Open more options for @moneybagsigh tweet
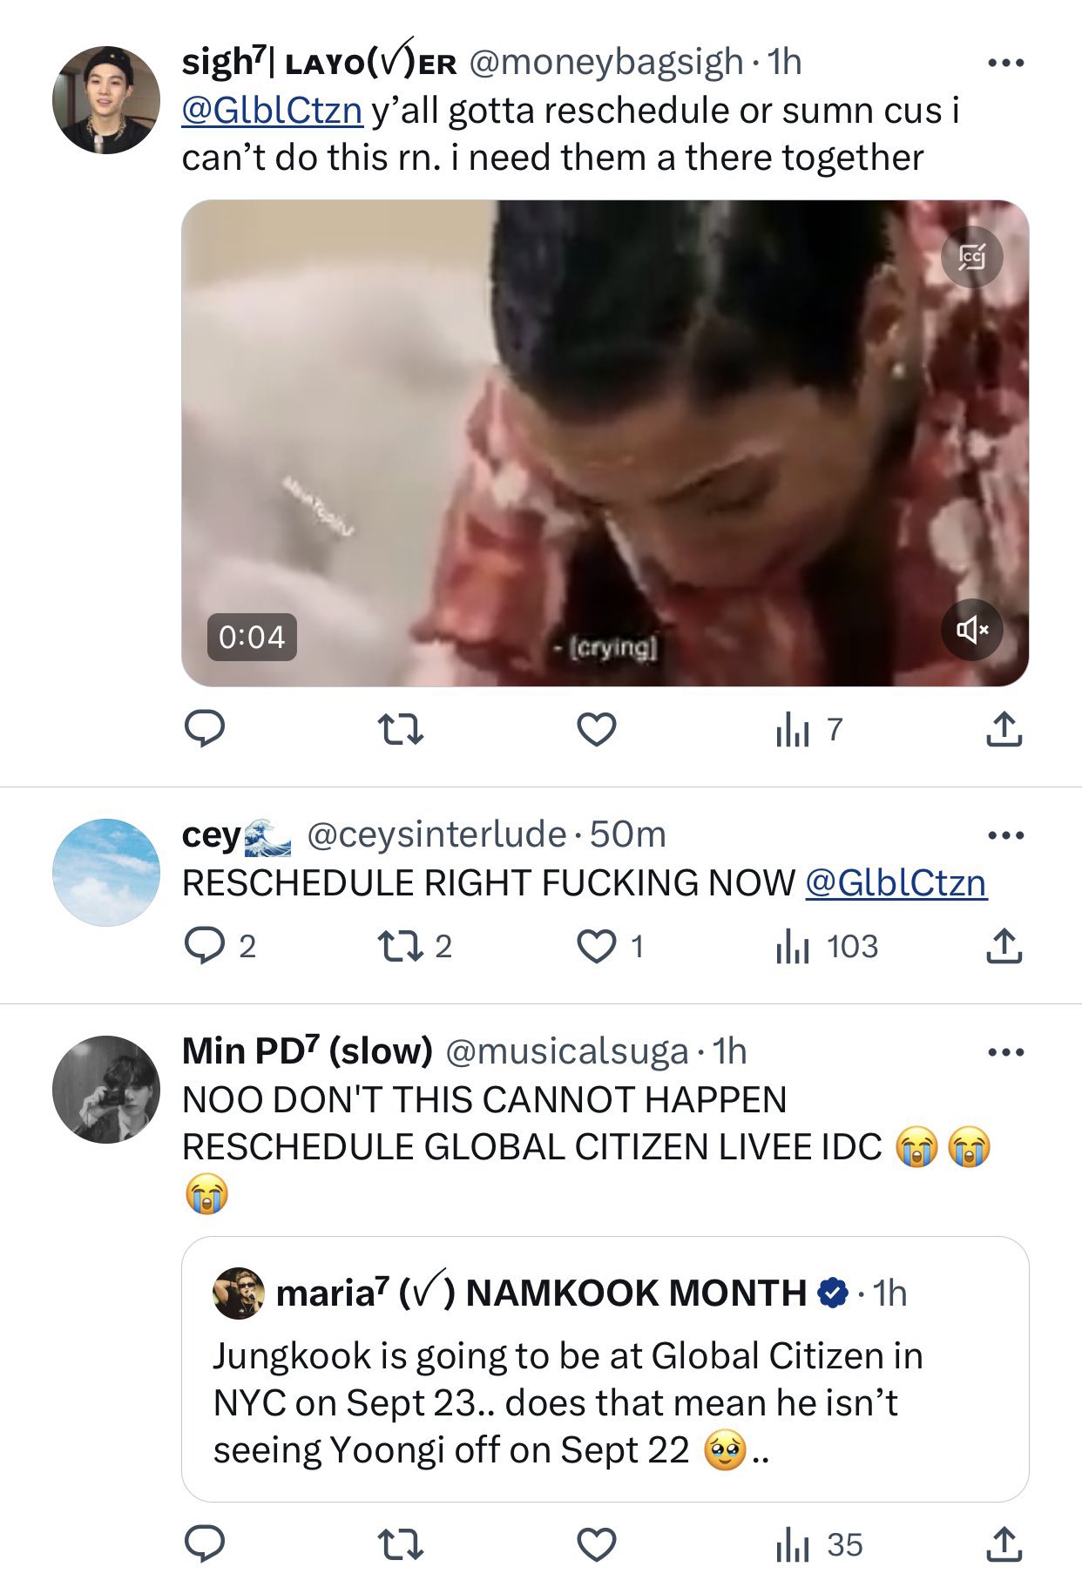Image resolution: width=1082 pixels, height=1594 pixels. tap(1005, 63)
